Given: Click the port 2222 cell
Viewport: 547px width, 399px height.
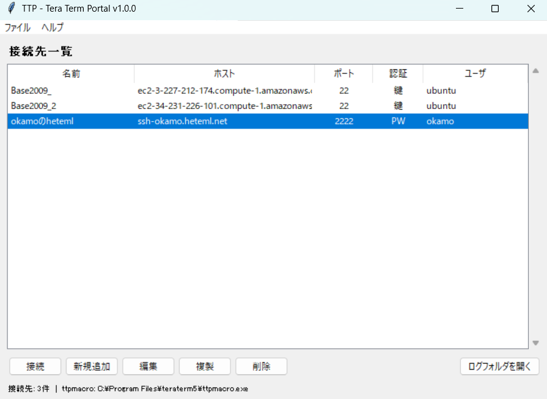Looking at the screenshot, I should [344, 121].
